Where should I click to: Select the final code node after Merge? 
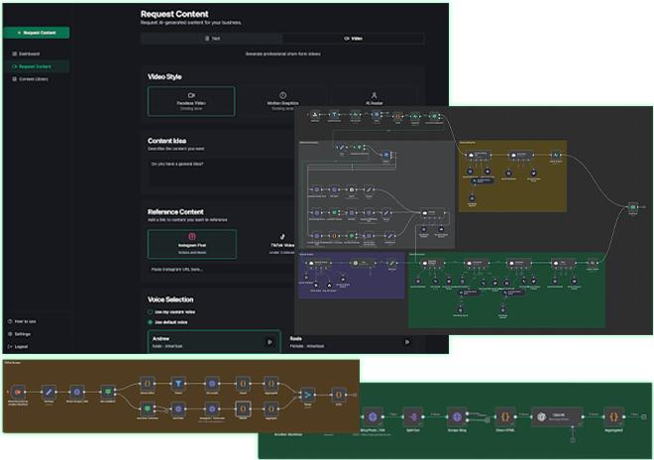[338, 395]
